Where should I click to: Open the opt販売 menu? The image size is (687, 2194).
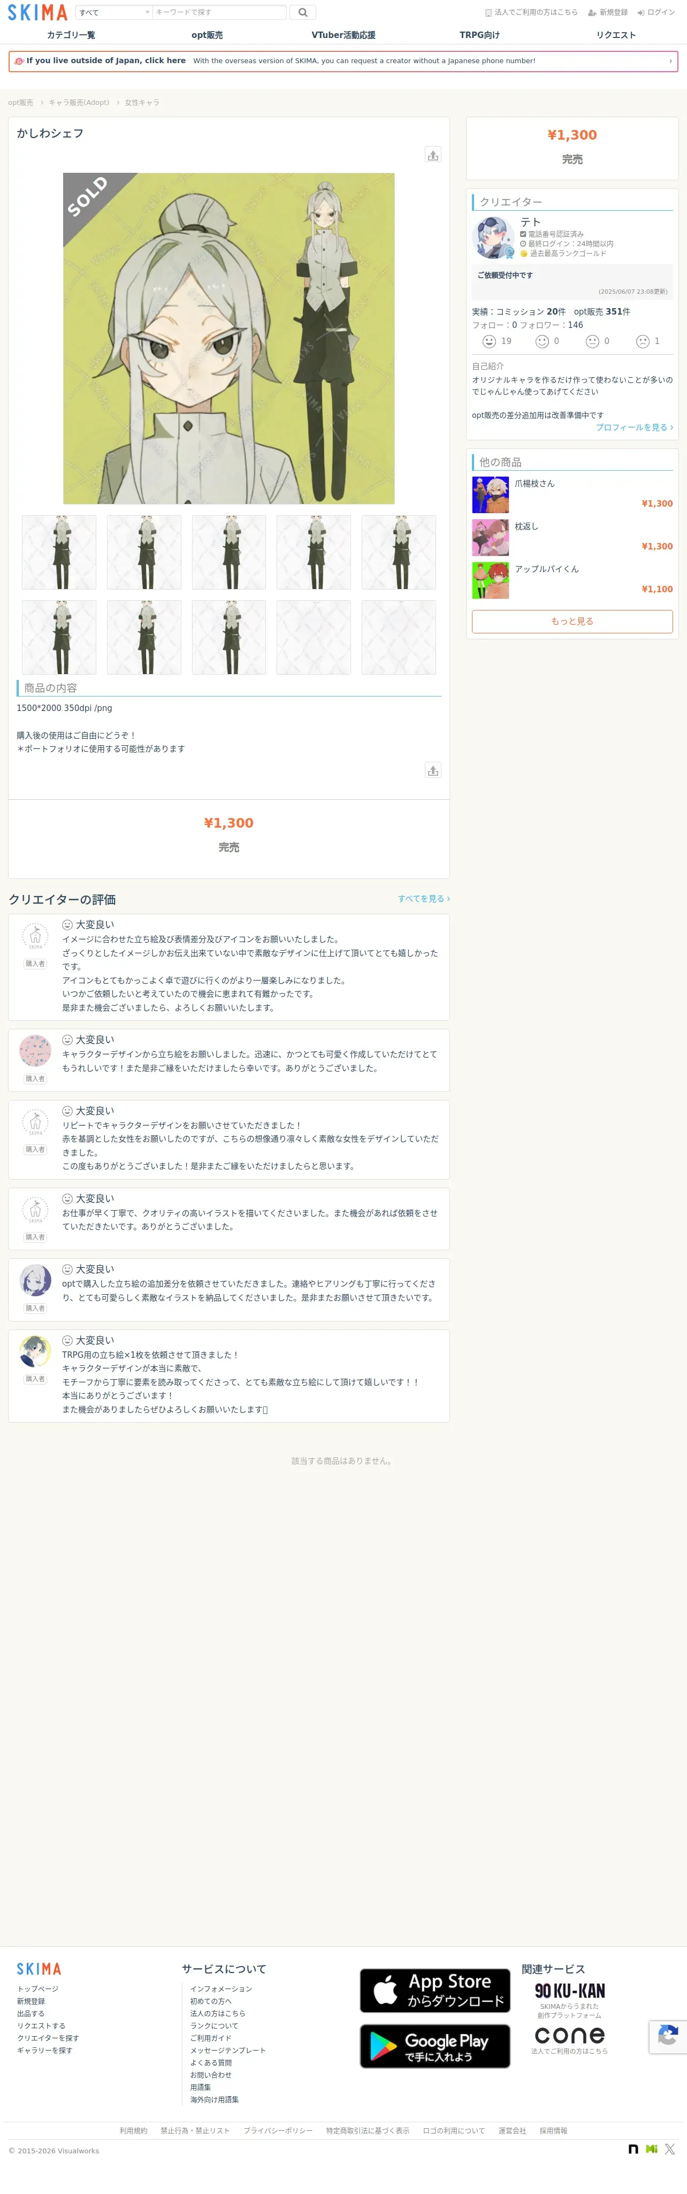coord(207,35)
